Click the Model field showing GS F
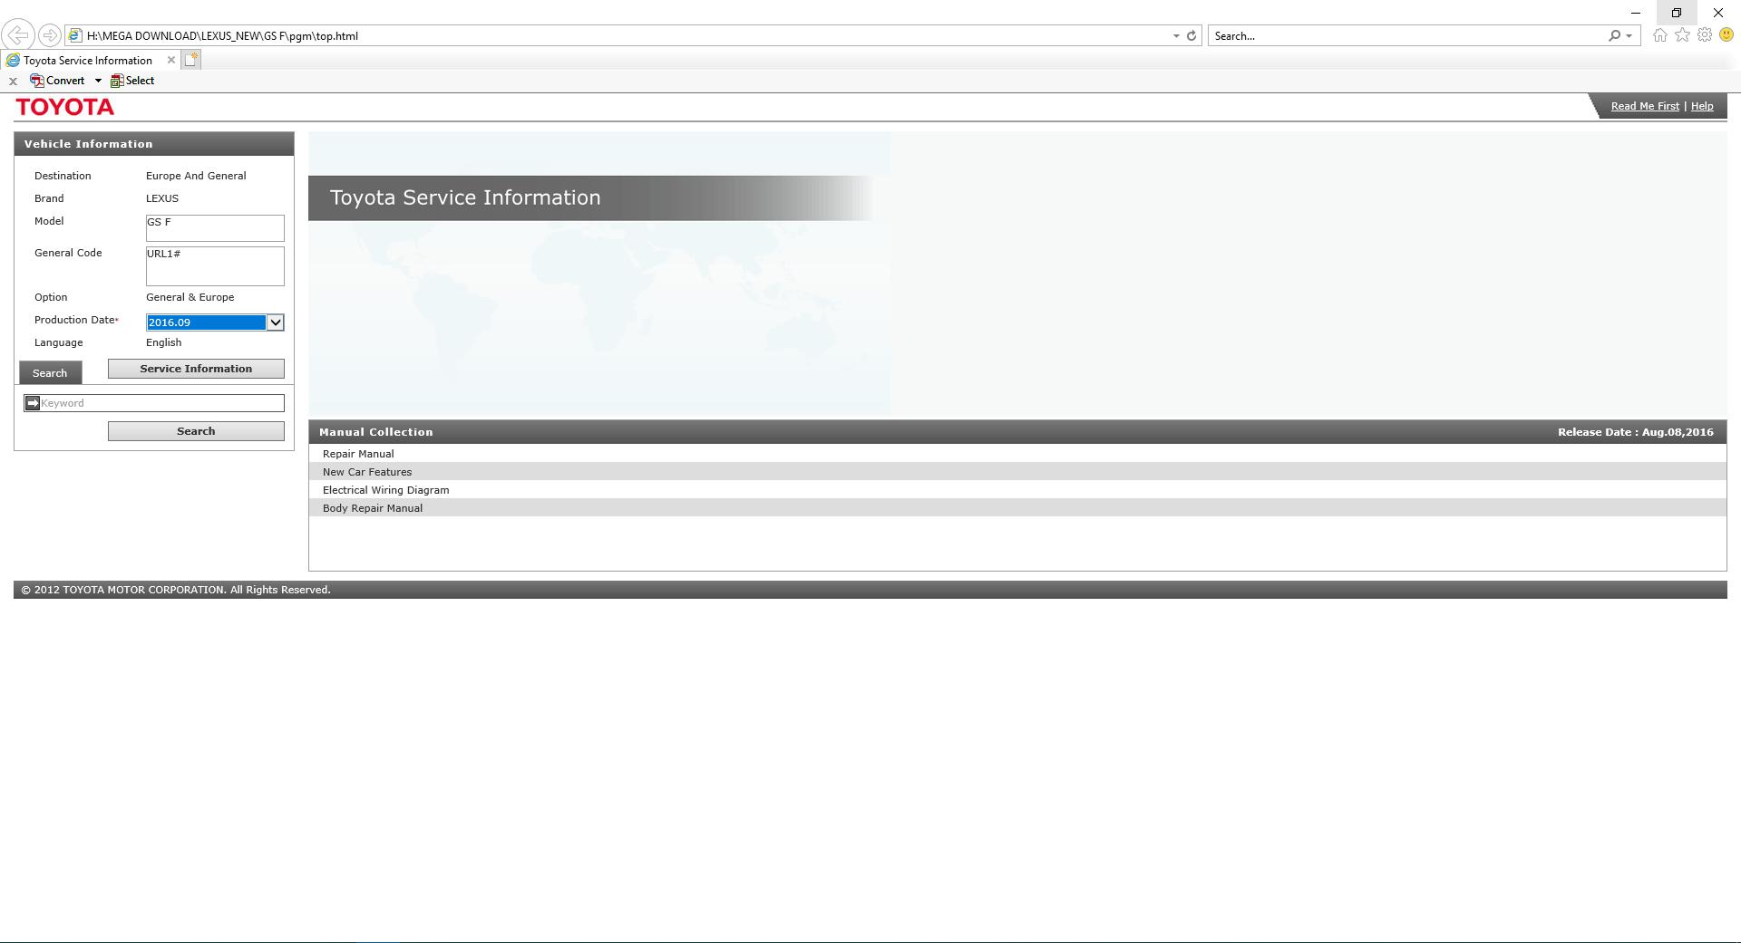This screenshot has width=1741, height=943. (215, 227)
